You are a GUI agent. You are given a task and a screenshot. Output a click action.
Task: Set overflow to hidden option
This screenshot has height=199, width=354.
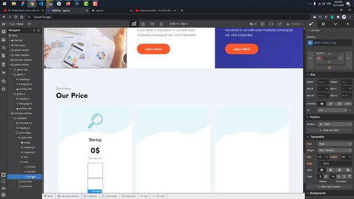point(331,104)
